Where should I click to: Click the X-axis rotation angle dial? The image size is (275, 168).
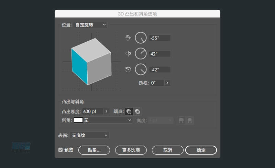click(141, 38)
